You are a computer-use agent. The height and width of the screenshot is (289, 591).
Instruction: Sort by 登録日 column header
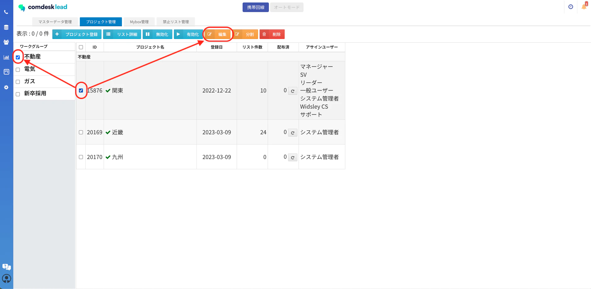pos(217,47)
